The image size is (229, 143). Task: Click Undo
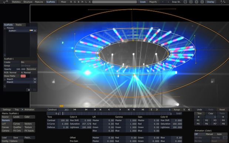click(199, 110)
